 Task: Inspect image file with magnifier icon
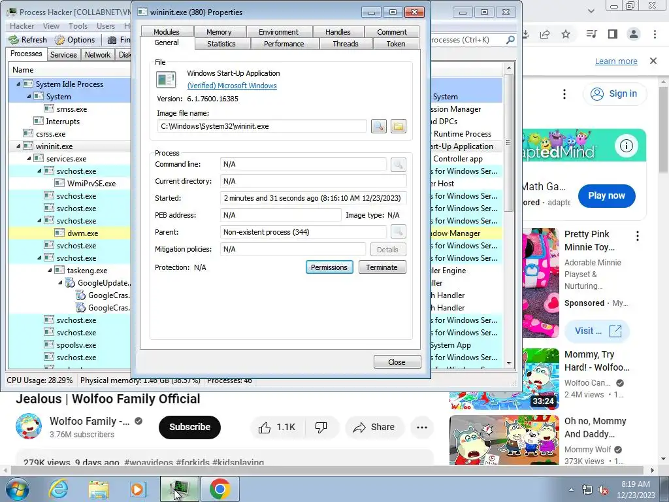click(x=379, y=126)
